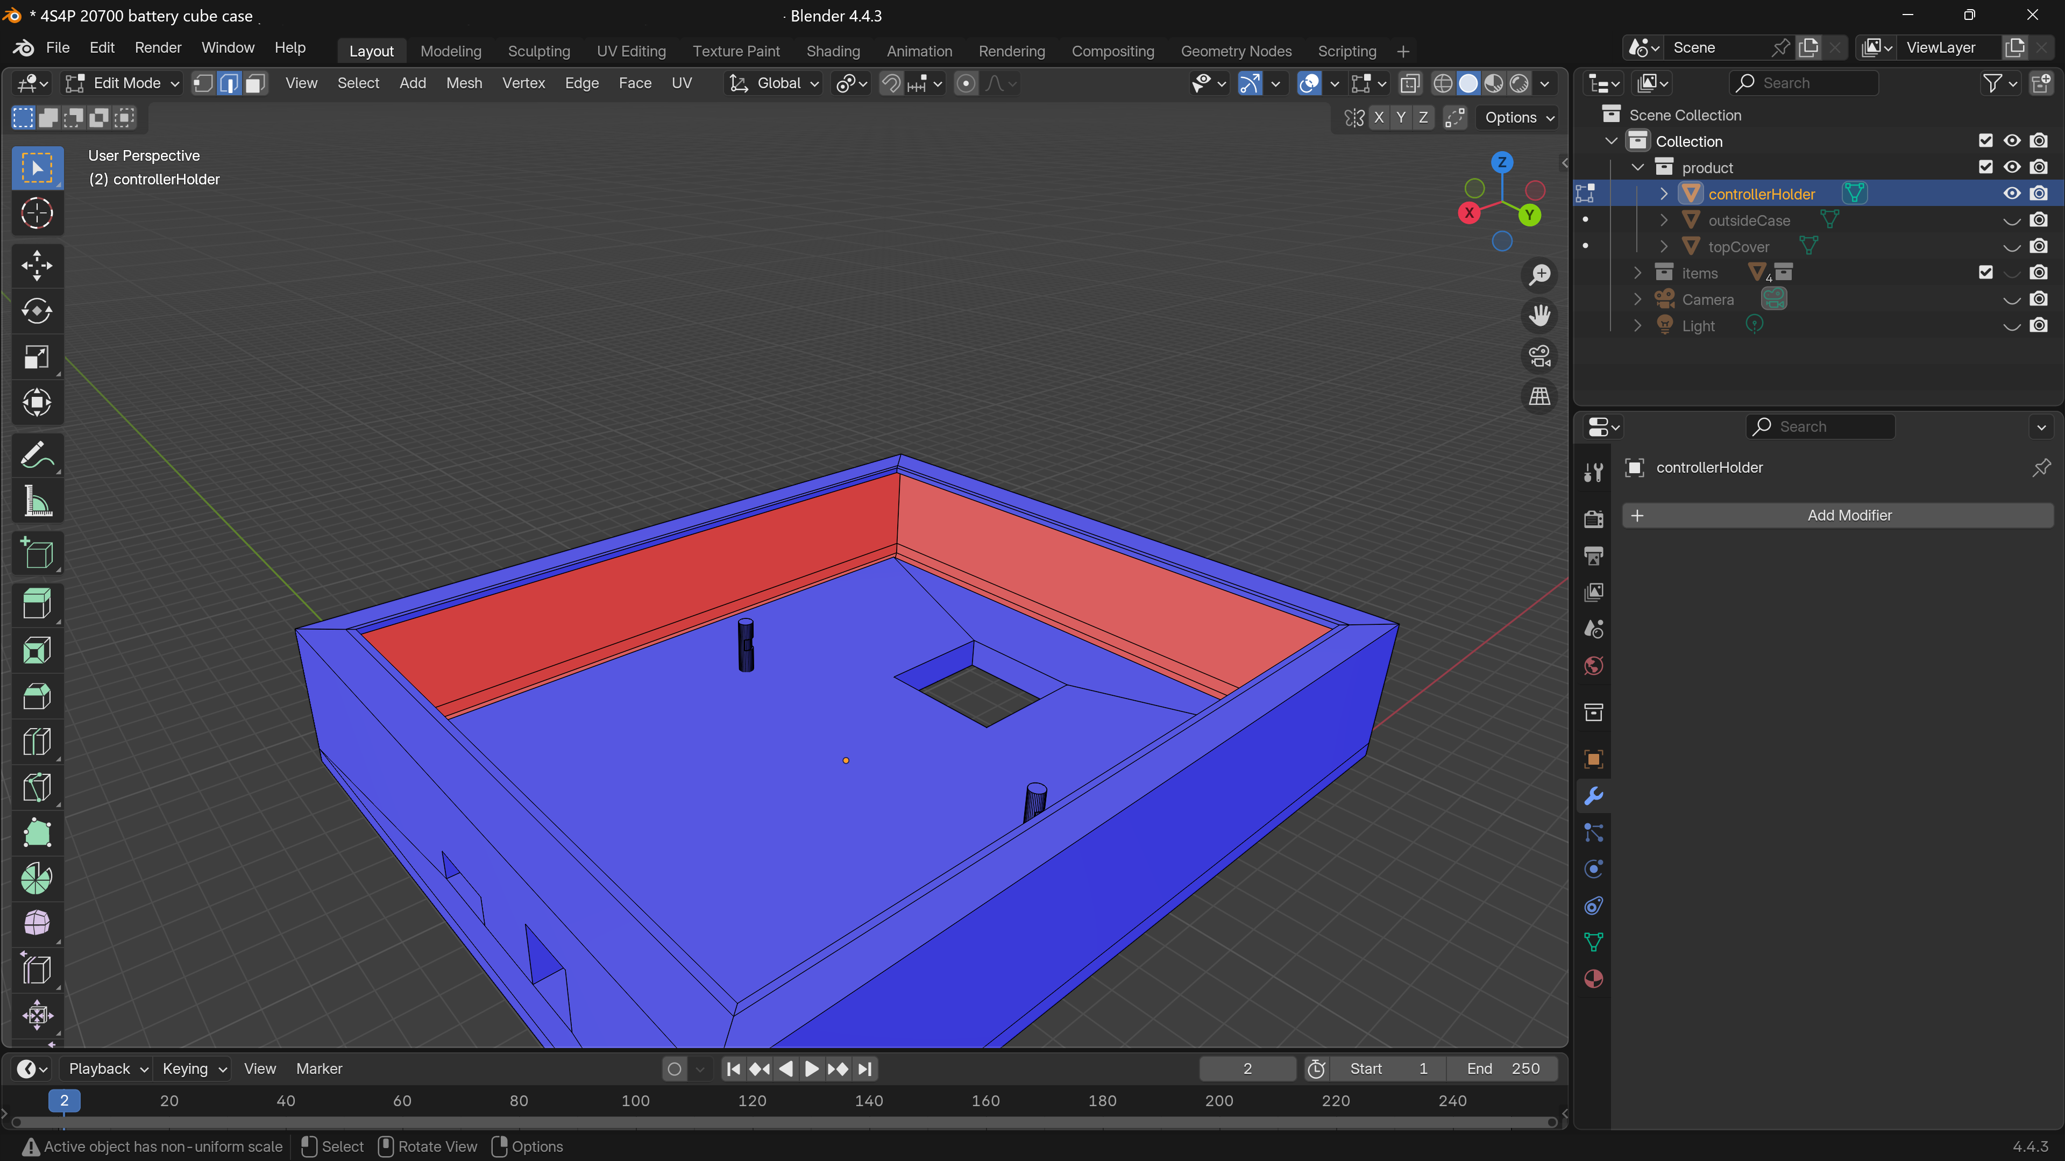Open the Mesh menu

tap(463, 83)
